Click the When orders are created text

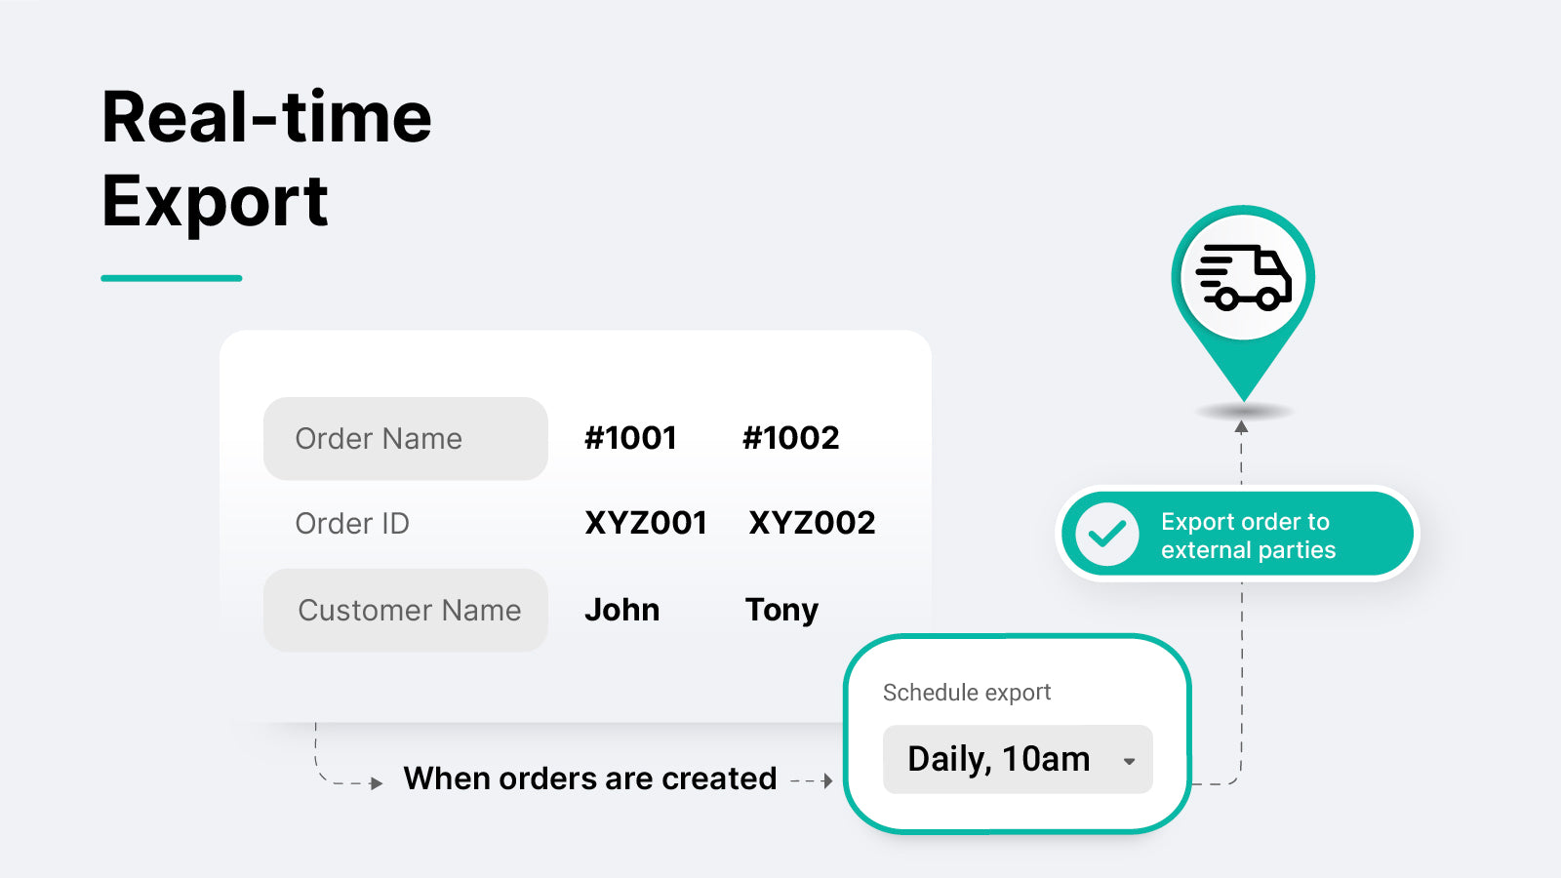pyautogui.click(x=590, y=778)
